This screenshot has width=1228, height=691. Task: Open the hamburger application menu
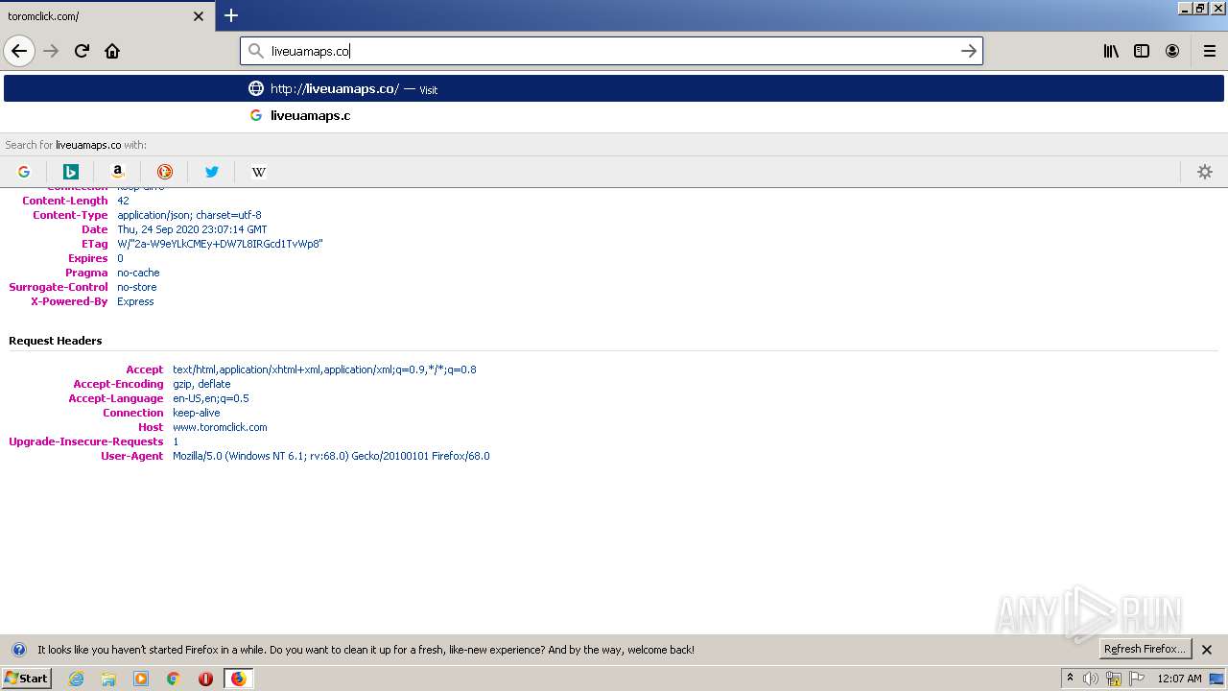click(x=1209, y=51)
